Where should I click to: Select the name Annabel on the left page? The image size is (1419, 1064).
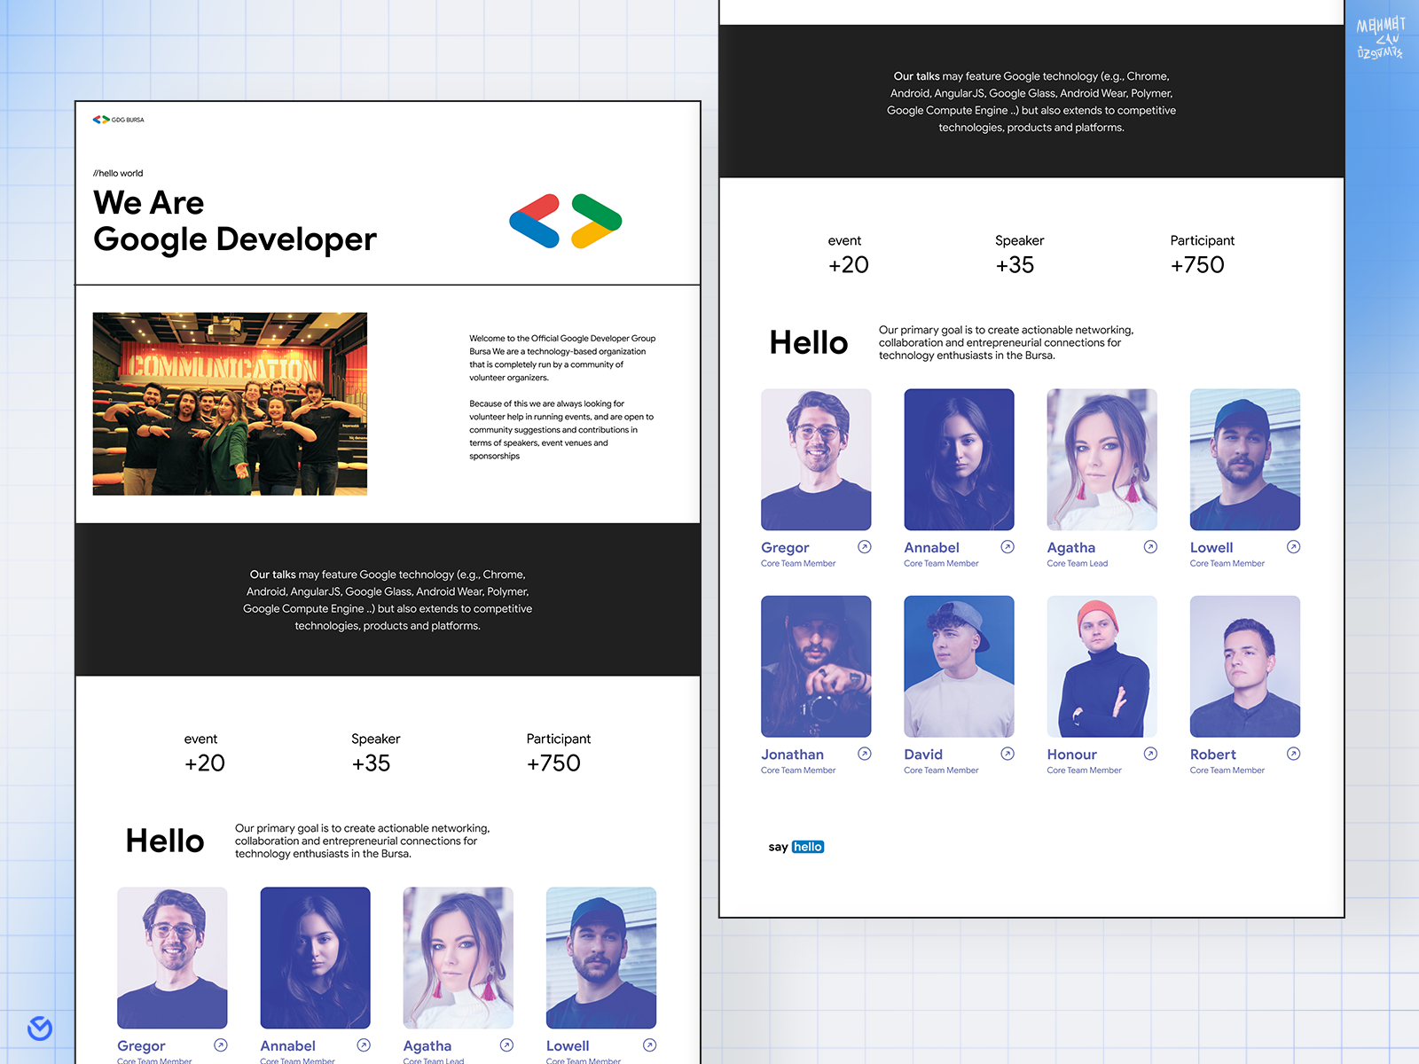(x=287, y=1046)
